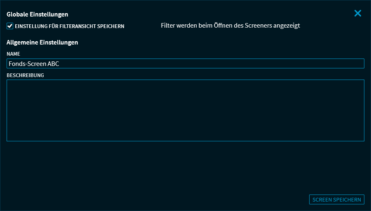Toggle the filter view save checkbox
Screen dimensions: 371x211
[x=10, y=26]
